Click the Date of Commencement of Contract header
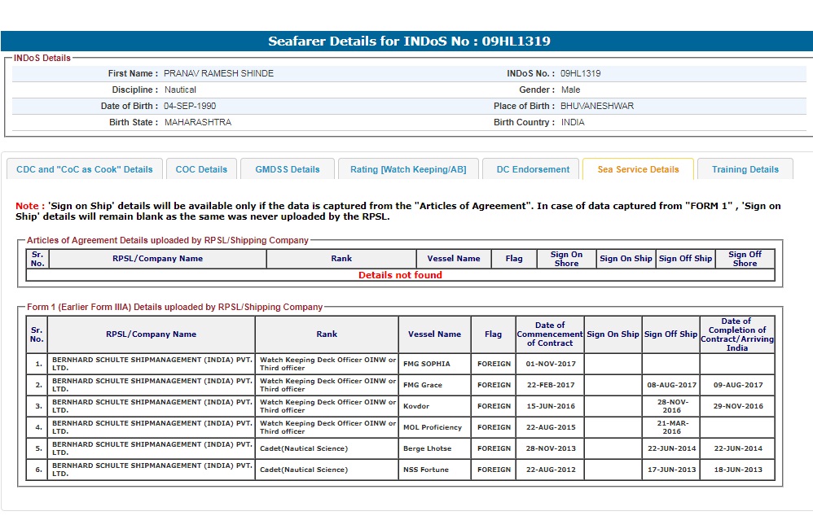813x520 pixels. [550, 334]
